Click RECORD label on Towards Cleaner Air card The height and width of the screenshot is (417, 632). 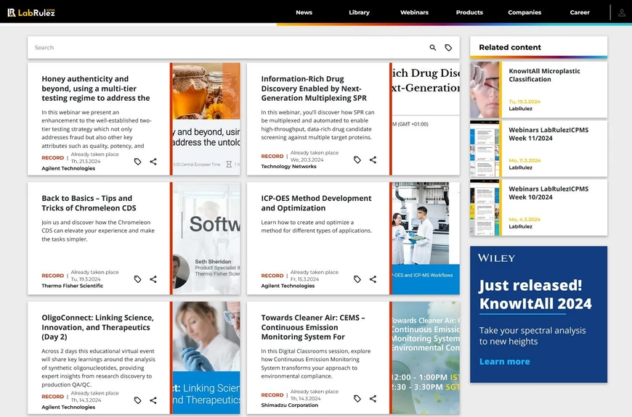click(272, 395)
